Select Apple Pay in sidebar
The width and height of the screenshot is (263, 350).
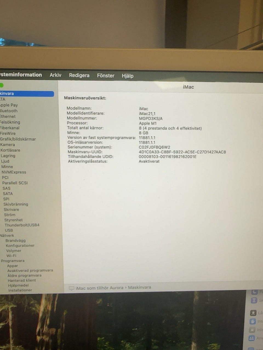(x=9, y=105)
